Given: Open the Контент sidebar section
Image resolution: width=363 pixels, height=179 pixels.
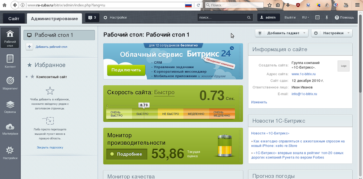Looking at the screenshot, I should pyautogui.click(x=10, y=61).
